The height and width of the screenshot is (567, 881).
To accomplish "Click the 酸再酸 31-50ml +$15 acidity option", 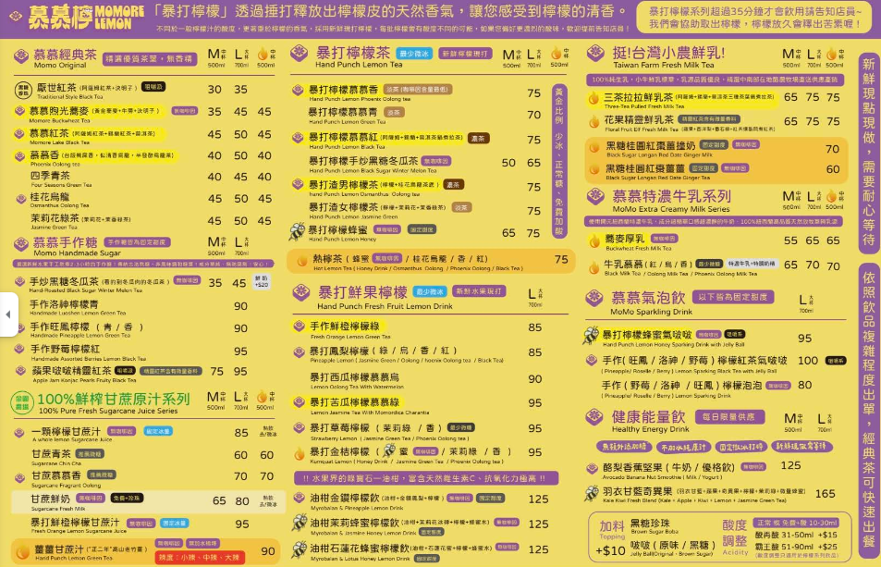I will 796,535.
